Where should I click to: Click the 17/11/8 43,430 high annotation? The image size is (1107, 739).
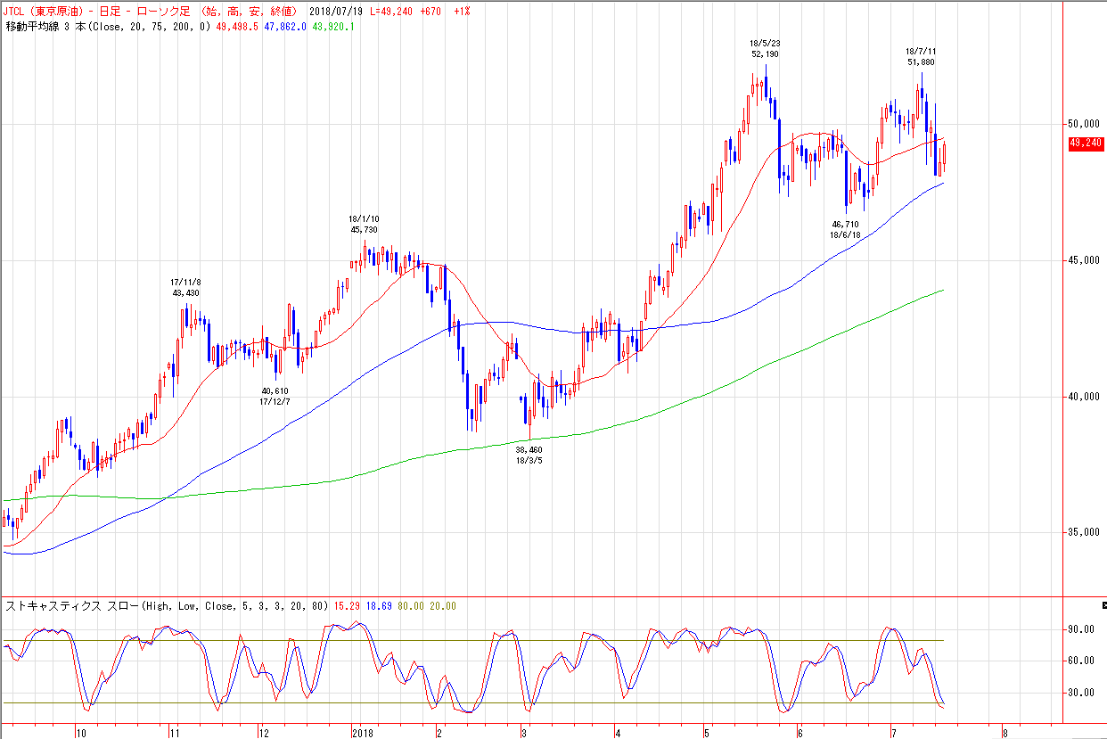pos(185,287)
